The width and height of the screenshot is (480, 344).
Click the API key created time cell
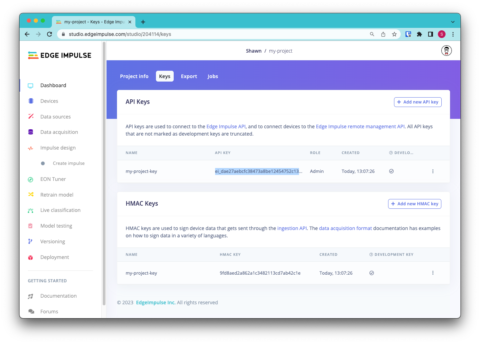click(358, 171)
